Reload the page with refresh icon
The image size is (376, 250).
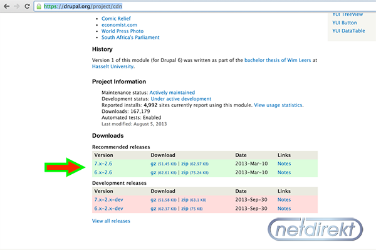click(x=27, y=6)
